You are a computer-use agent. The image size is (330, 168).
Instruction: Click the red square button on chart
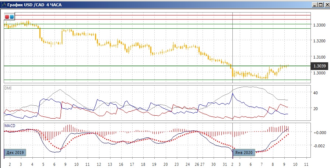click(x=7, y=17)
